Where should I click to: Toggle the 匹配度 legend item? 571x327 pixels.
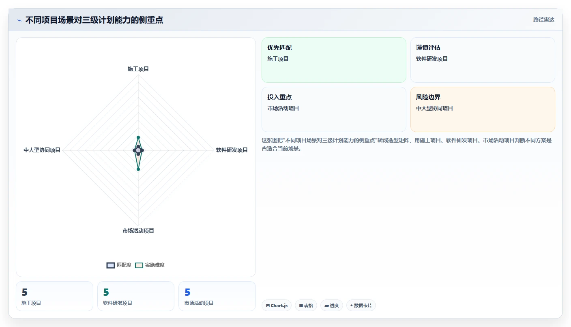119,265
